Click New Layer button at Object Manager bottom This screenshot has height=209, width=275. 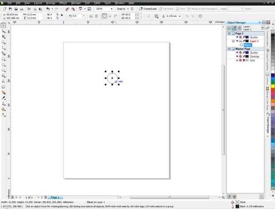tap(229, 197)
